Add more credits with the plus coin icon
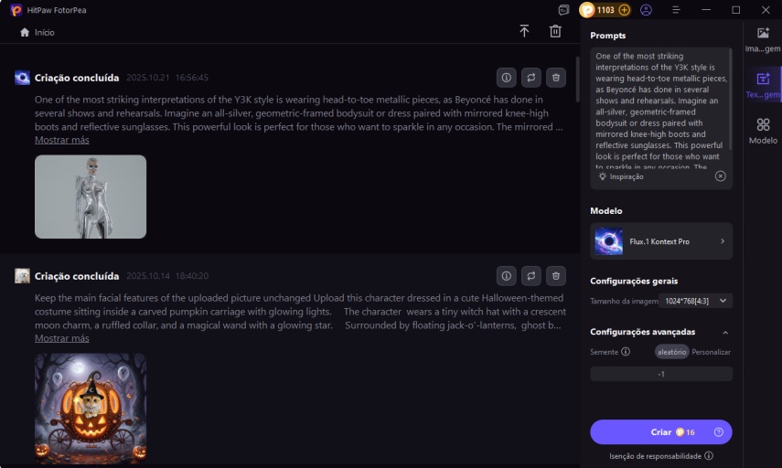Screen dimensions: 782x468 pyautogui.click(x=625, y=10)
